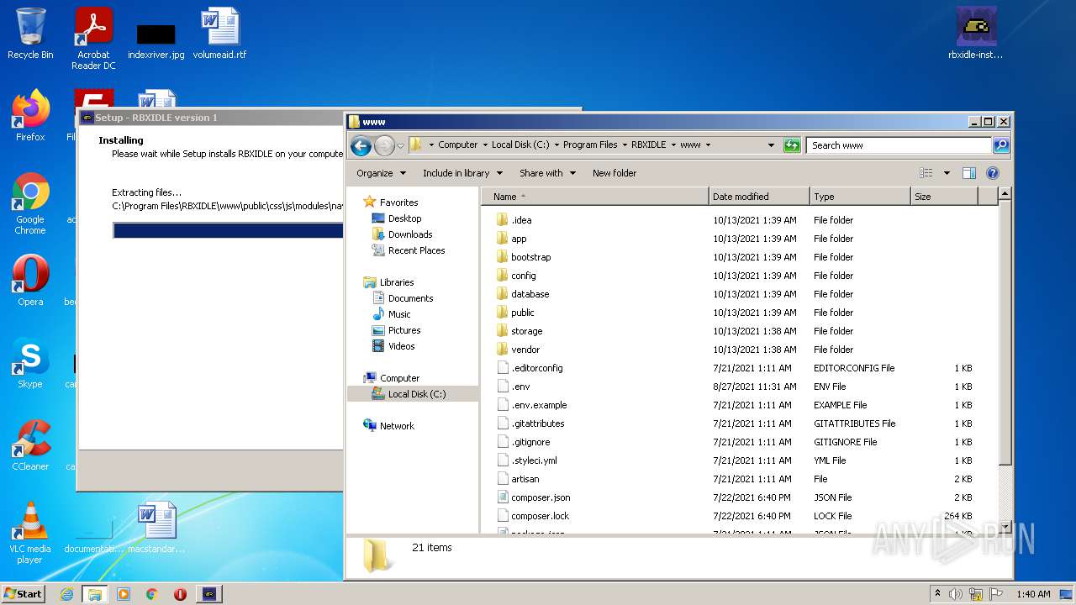This screenshot has height=605, width=1076.
Task: Click the green refresh button beside address bar
Action: click(791, 145)
